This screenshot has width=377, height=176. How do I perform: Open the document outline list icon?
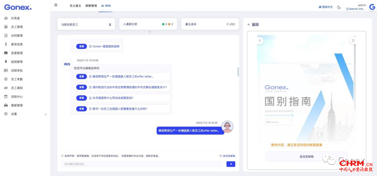(x=260, y=41)
